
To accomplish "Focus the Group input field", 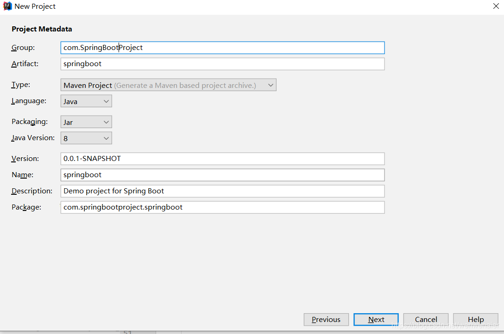I will 222,48.
